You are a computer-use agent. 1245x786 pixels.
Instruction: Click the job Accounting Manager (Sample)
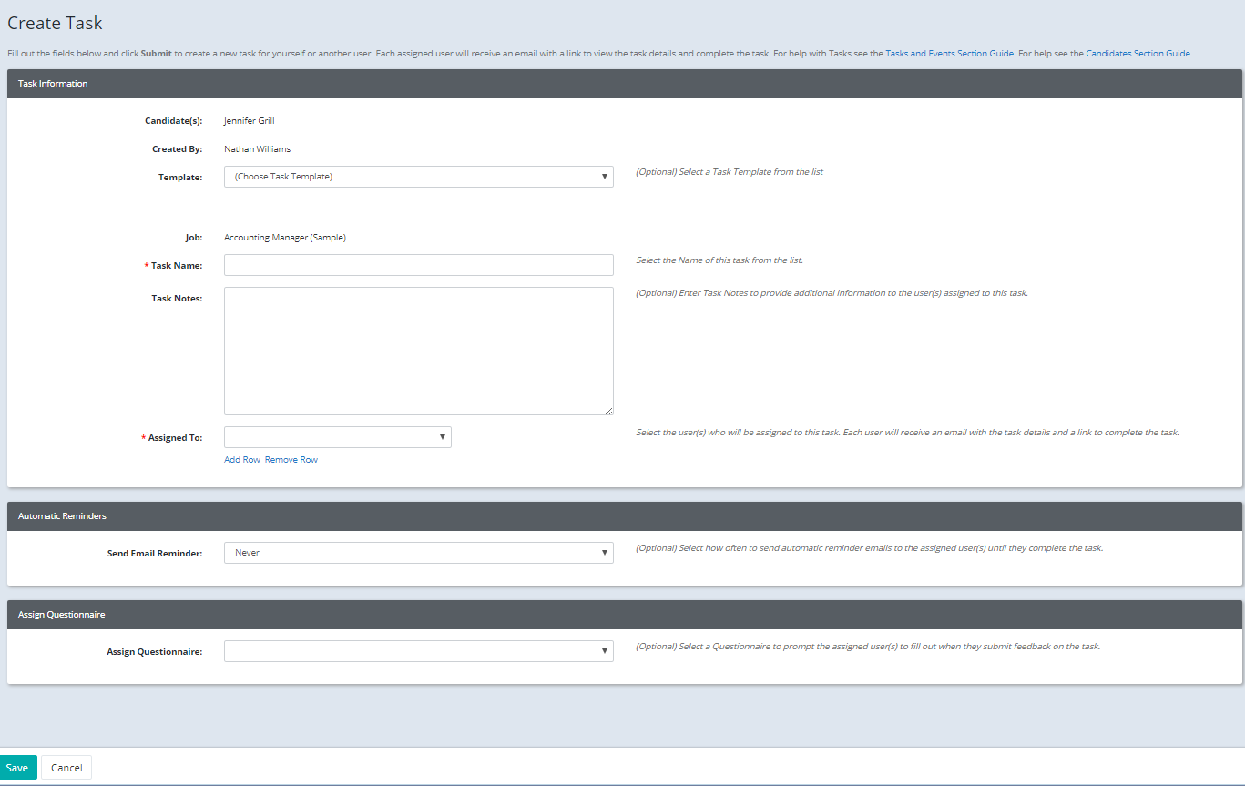(x=285, y=238)
